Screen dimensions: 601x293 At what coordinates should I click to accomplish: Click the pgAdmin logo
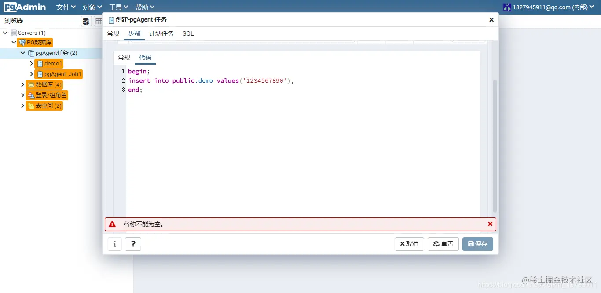(25, 7)
